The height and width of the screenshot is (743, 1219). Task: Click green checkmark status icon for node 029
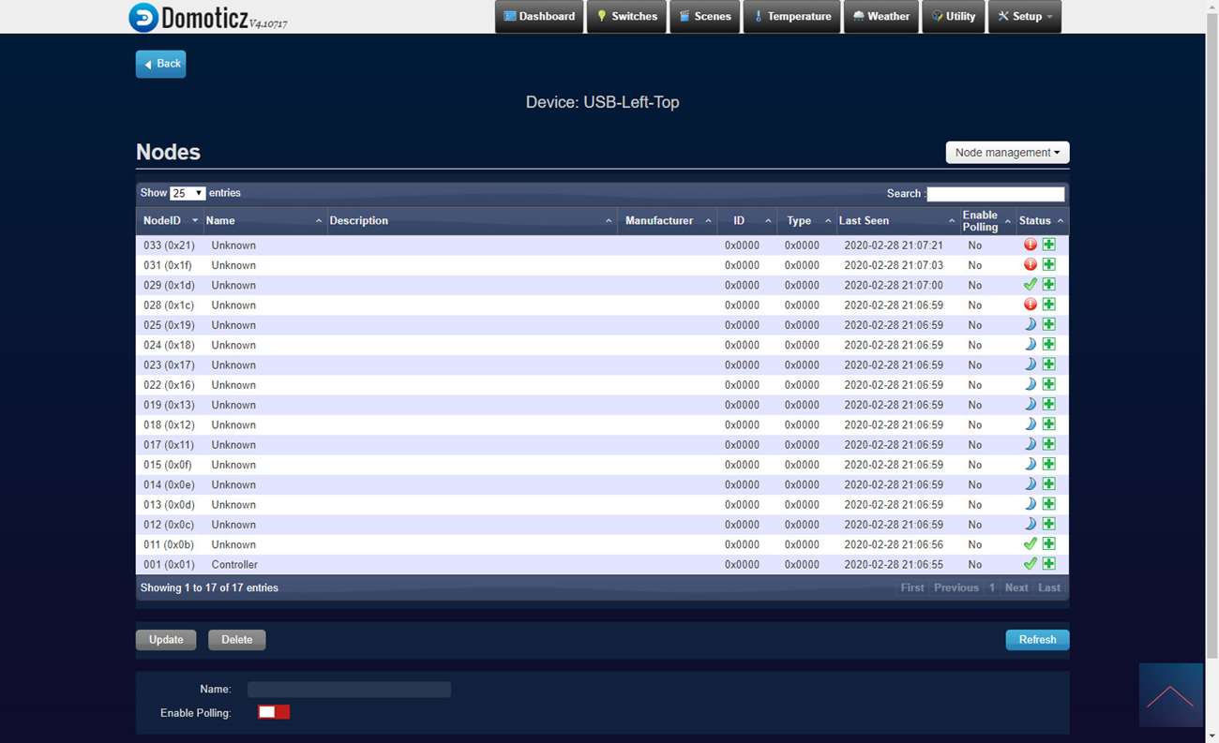click(1031, 285)
